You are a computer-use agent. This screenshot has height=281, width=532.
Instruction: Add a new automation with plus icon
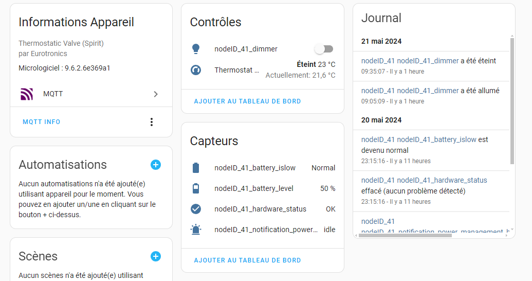click(156, 165)
